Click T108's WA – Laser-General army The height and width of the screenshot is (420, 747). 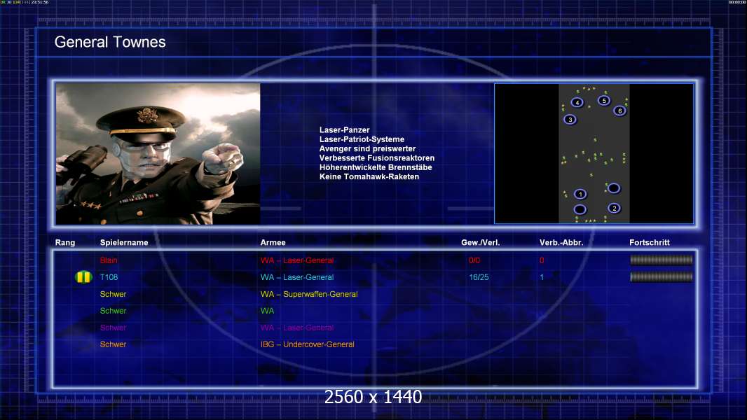tap(297, 277)
